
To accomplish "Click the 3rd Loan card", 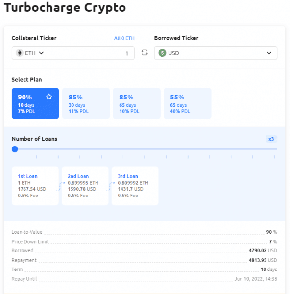I will point(135,186).
